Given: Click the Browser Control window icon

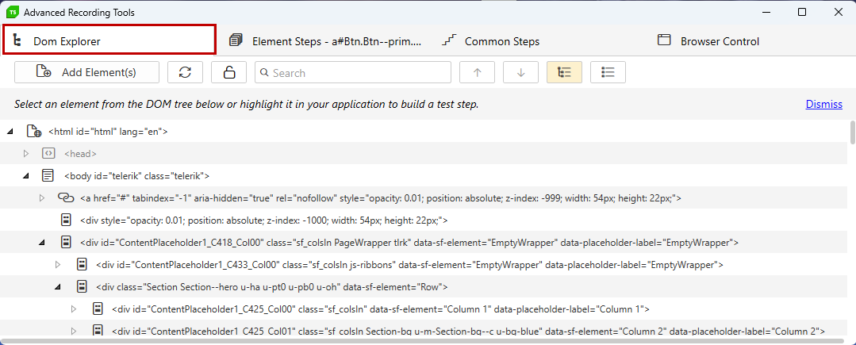Looking at the screenshot, I should (x=664, y=40).
